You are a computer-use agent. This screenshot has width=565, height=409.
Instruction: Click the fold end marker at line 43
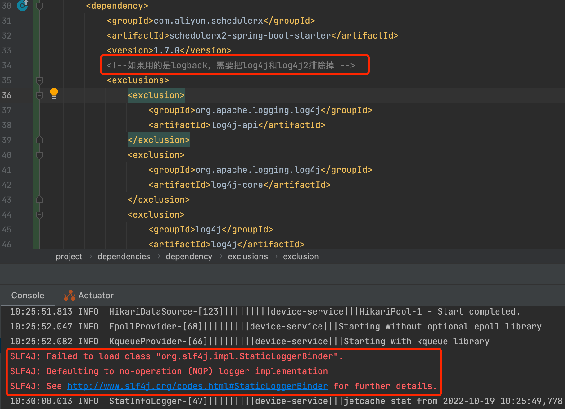coord(39,200)
